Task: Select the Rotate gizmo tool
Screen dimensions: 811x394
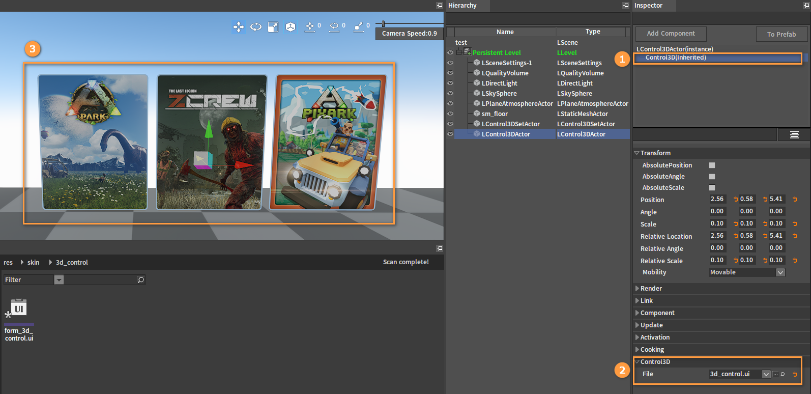Action: coord(256,26)
